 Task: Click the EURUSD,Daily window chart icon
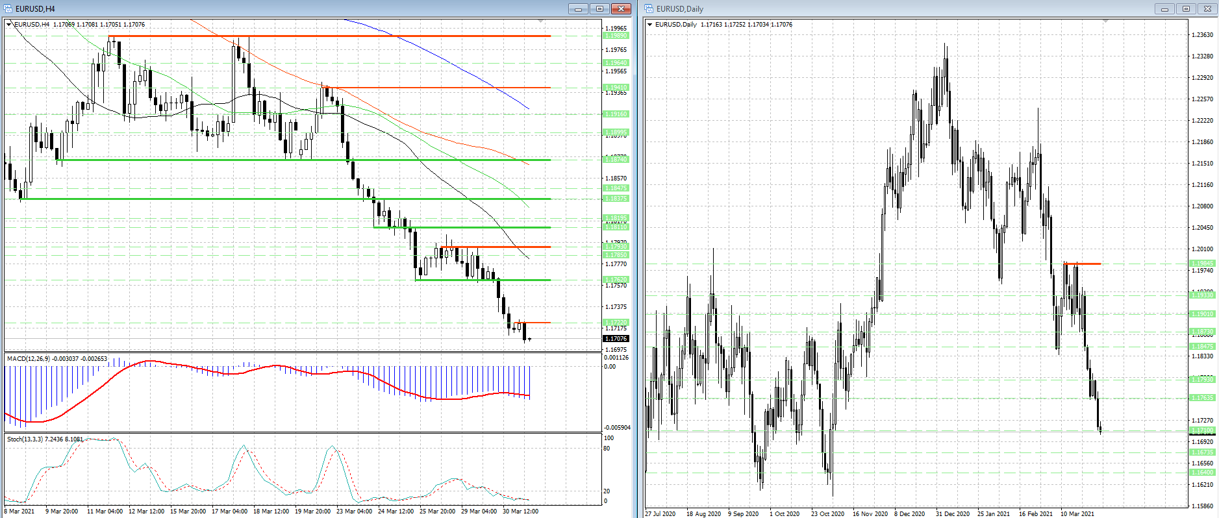click(x=649, y=8)
